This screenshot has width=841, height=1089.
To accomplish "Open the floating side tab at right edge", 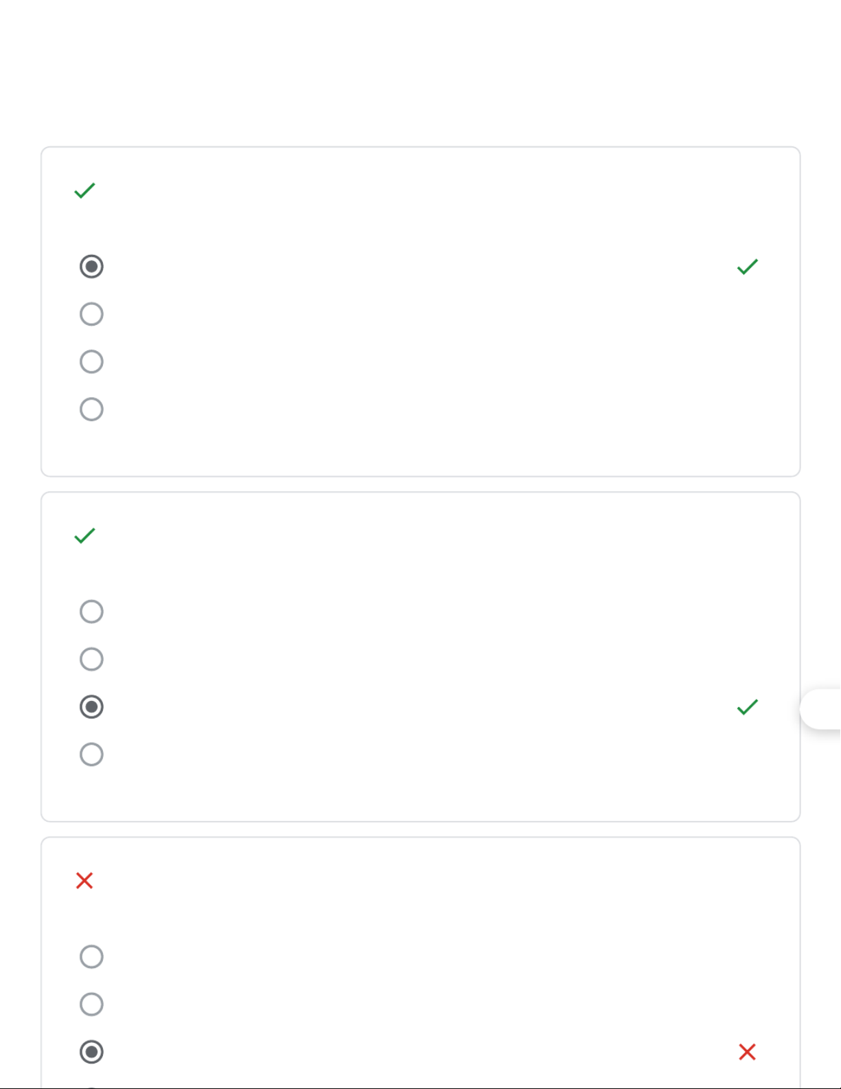I will click(x=822, y=709).
